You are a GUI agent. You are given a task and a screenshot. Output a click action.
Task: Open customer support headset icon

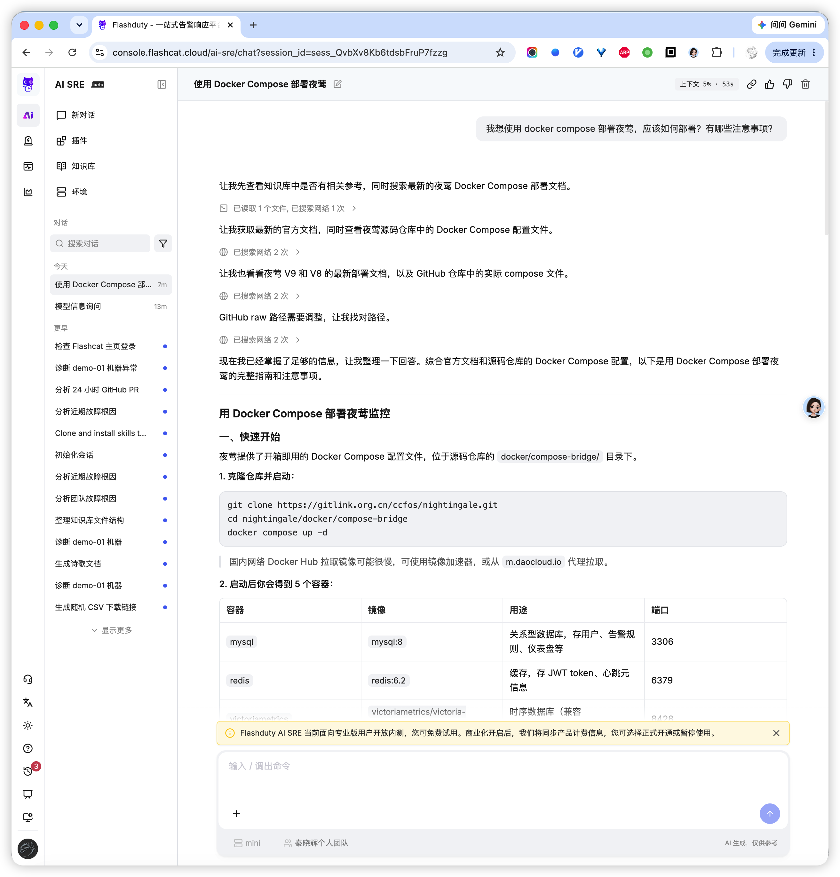[x=28, y=679]
